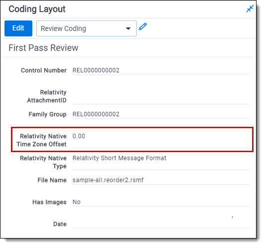Click the pencil icon beside the layout dropdown
The width and height of the screenshot is (264, 246).
point(143,26)
